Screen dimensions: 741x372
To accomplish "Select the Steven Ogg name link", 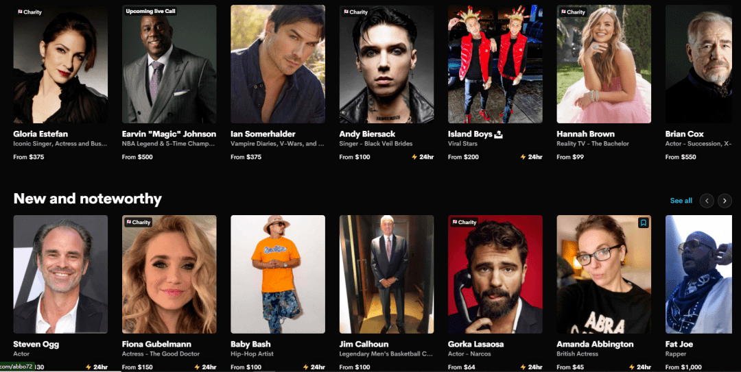I will 36,344.
